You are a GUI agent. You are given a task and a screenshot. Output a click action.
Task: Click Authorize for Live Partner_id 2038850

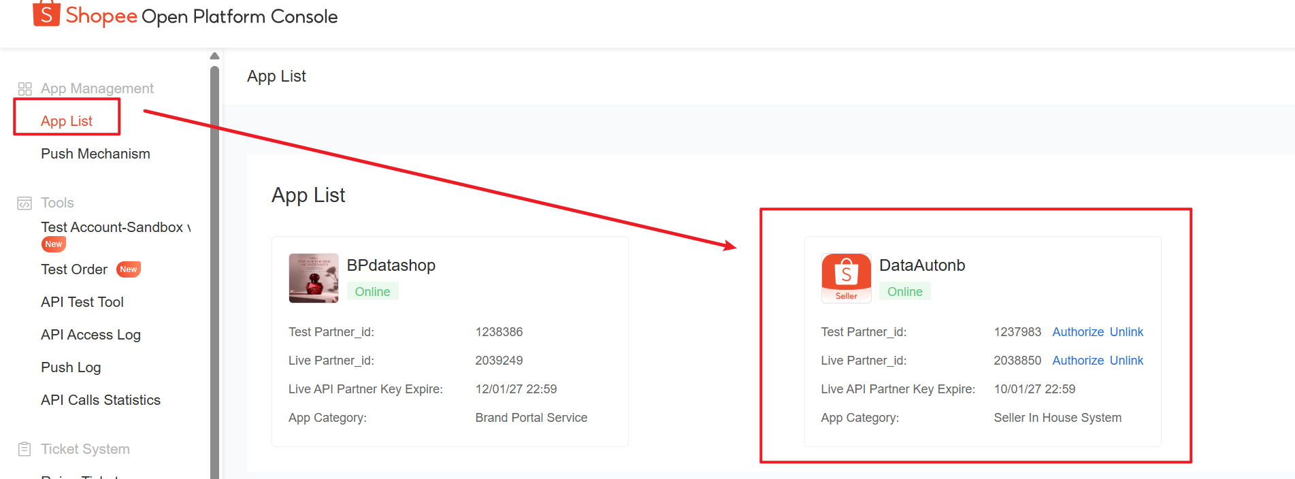tap(1078, 361)
